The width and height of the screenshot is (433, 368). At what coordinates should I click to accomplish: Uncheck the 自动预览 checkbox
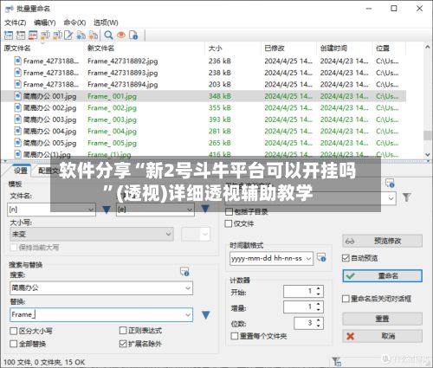coord(346,258)
